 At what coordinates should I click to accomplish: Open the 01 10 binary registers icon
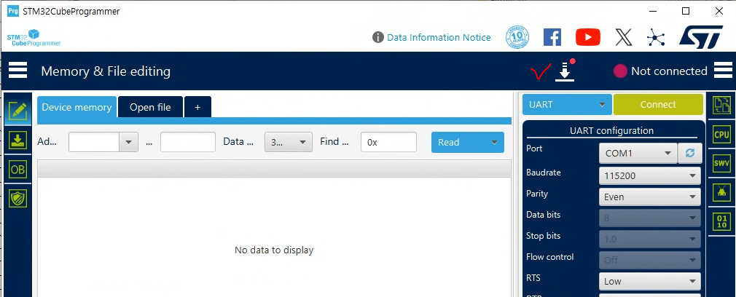721,221
